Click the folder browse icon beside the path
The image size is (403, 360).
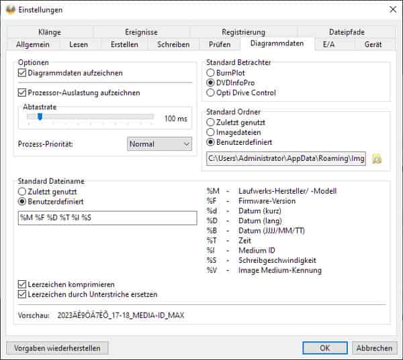pos(377,159)
